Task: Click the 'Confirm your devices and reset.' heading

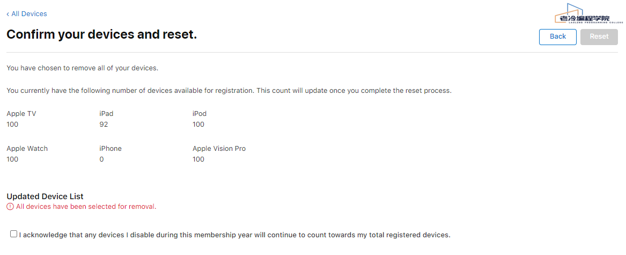Action: pyautogui.click(x=102, y=35)
